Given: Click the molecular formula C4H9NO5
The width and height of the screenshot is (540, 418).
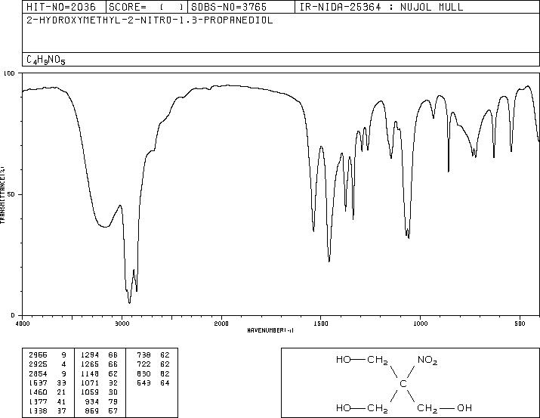Looking at the screenshot, I should coord(46,60).
